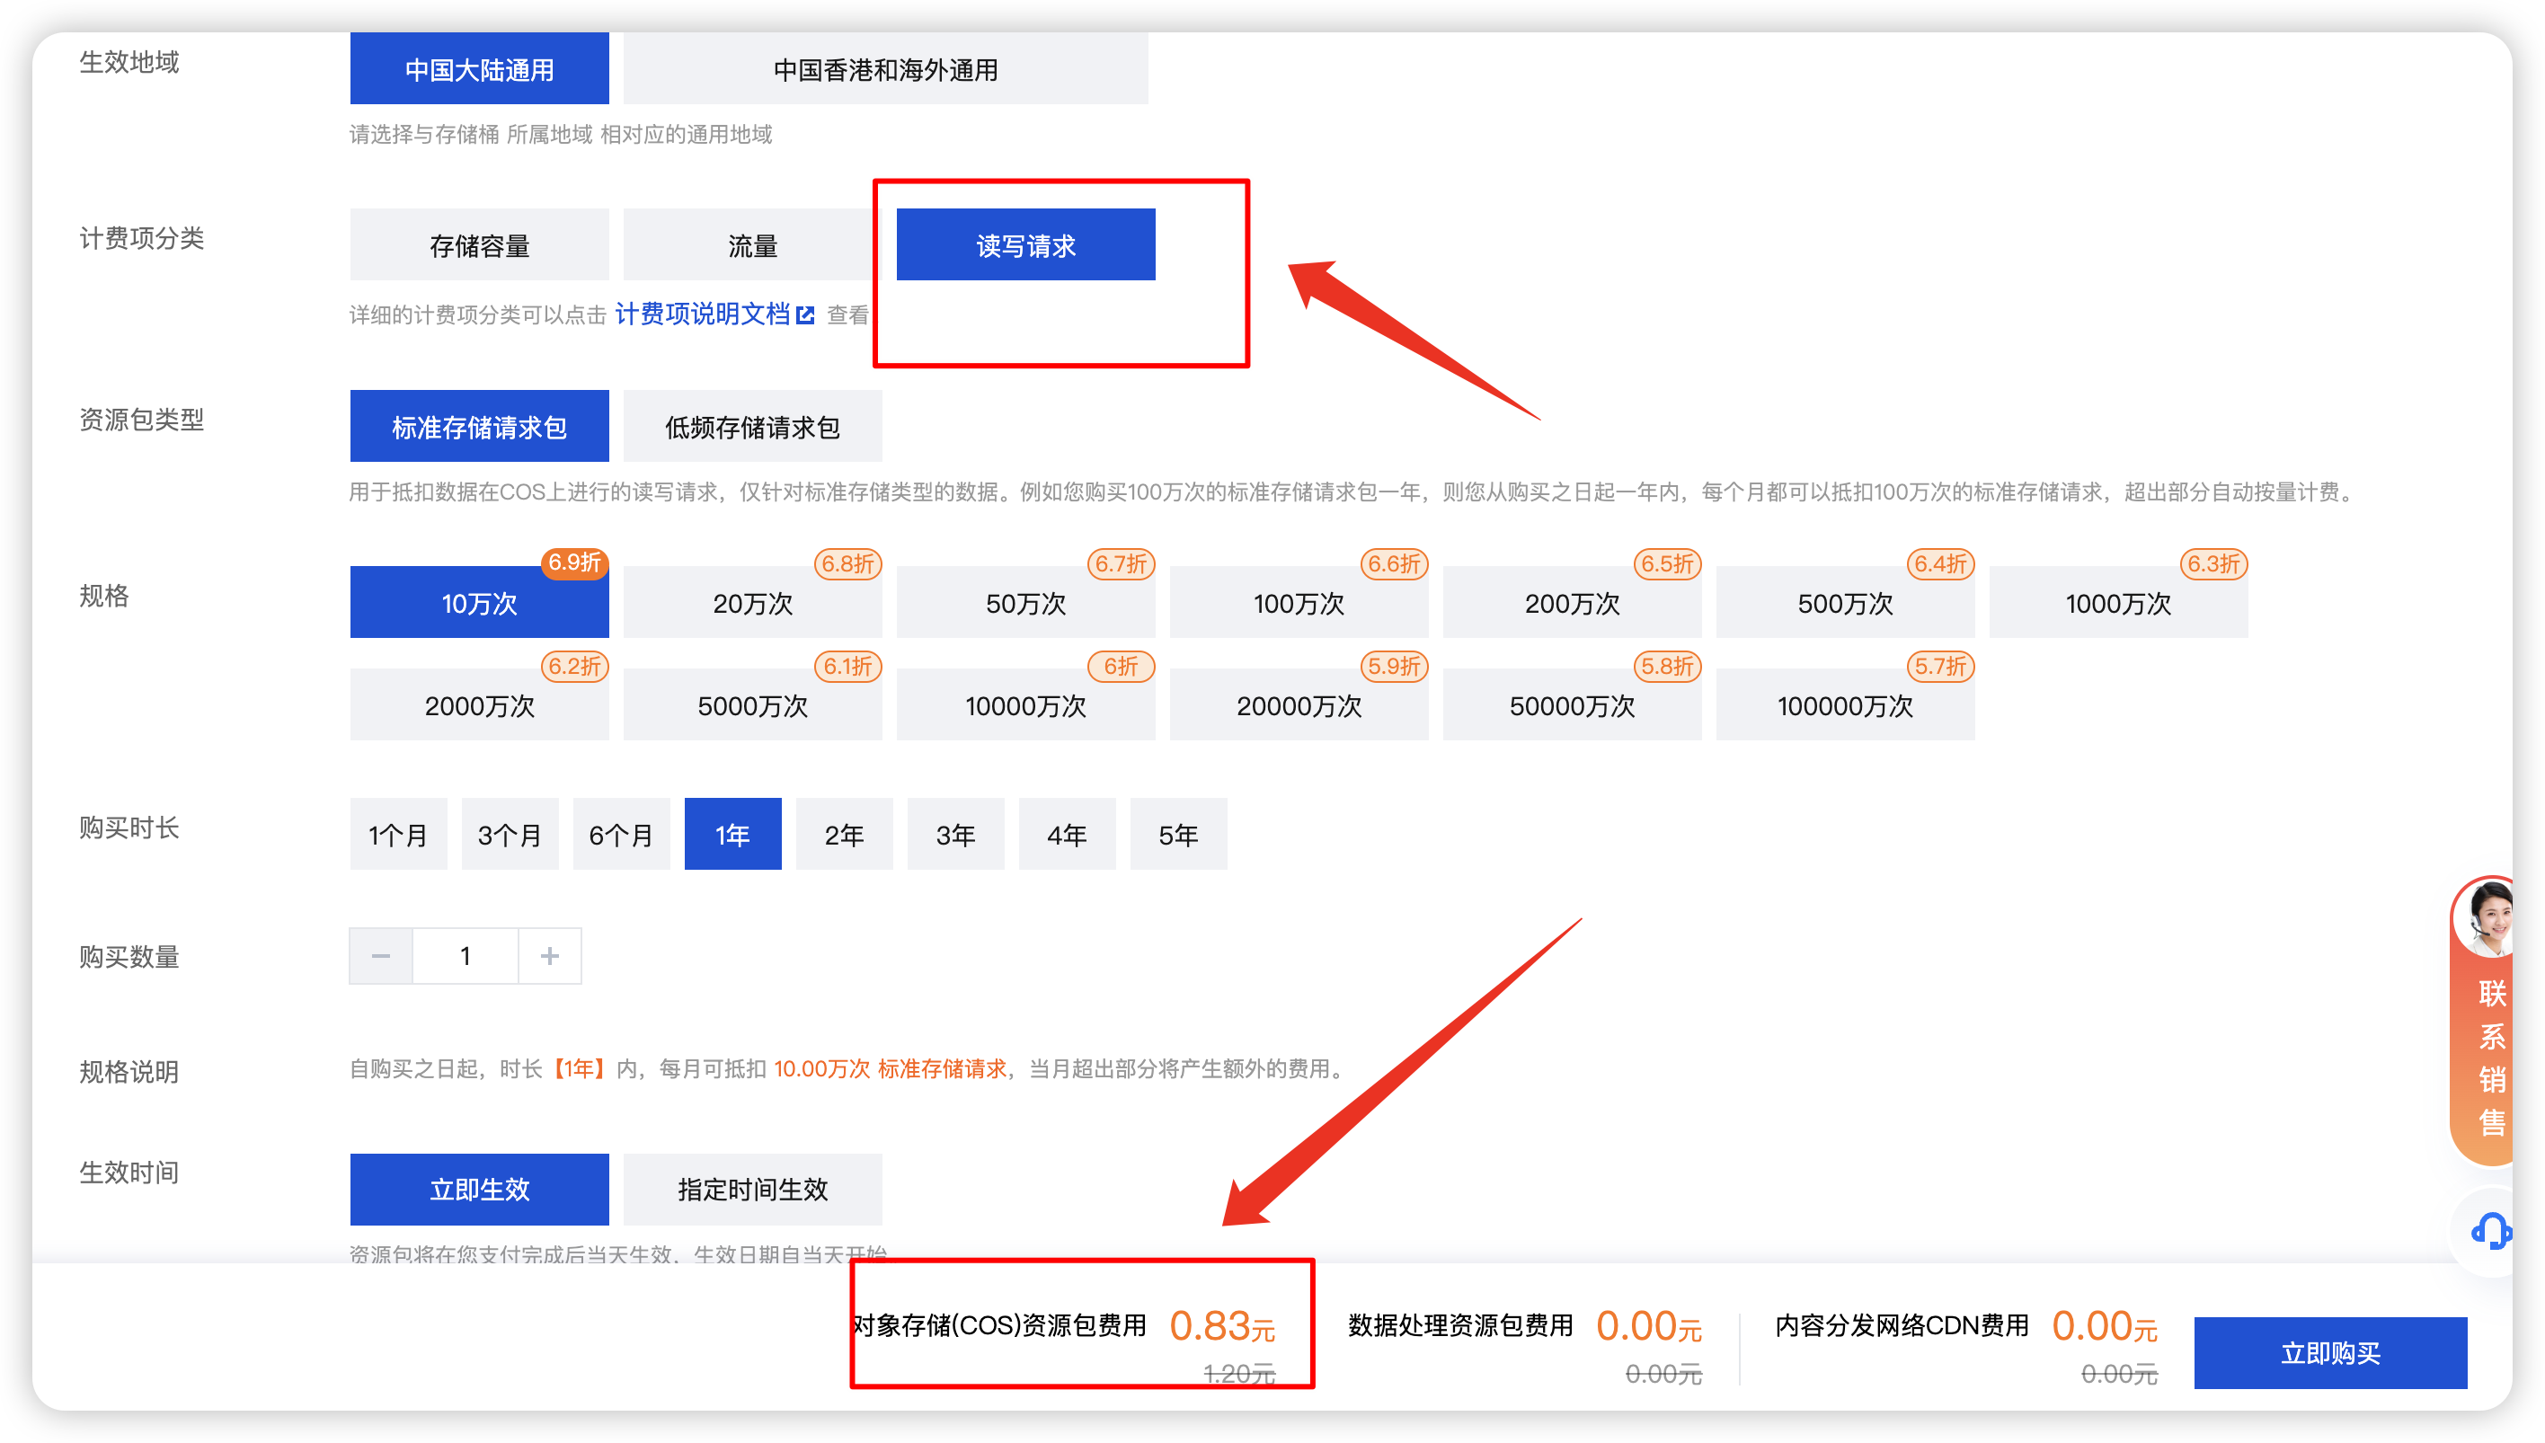2545x1443 pixels.
Task: Select the 读写请求 billing category
Action: (x=1025, y=244)
